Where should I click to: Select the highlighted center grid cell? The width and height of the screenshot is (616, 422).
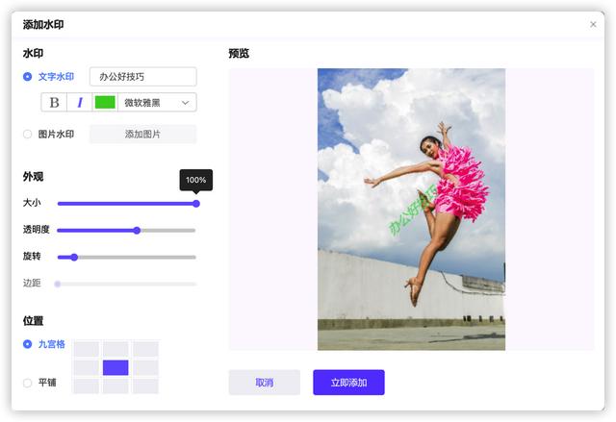[115, 367]
